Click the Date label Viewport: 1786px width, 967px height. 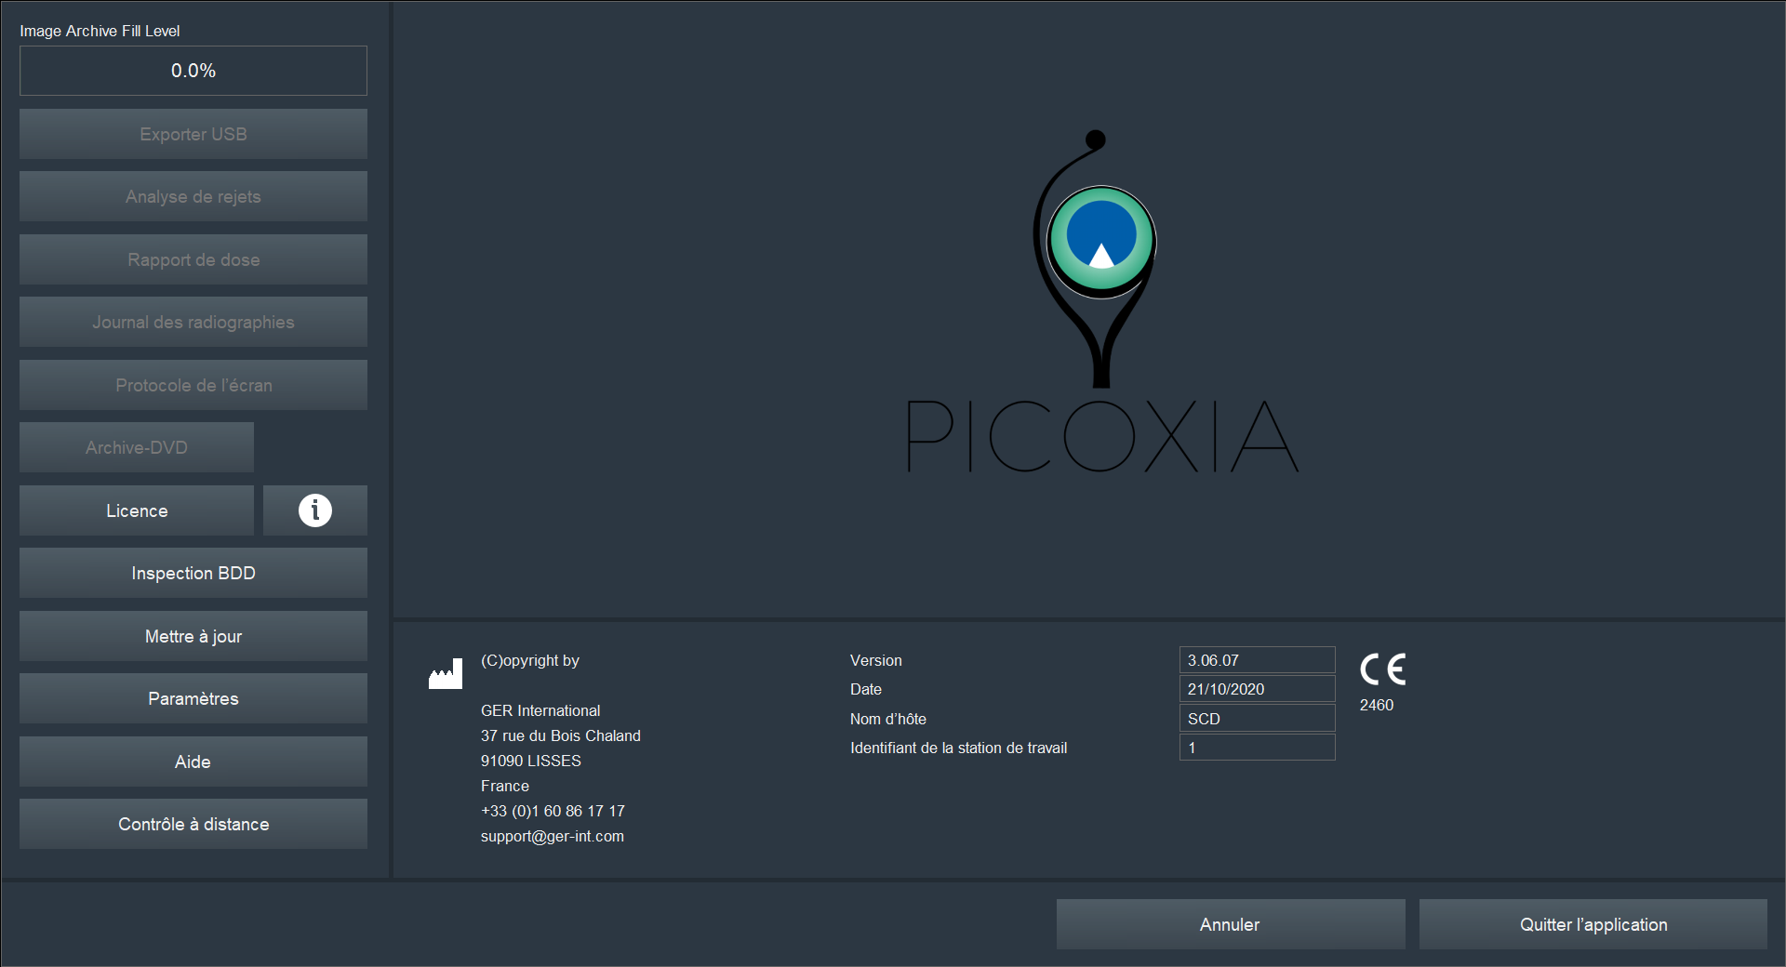click(x=866, y=689)
